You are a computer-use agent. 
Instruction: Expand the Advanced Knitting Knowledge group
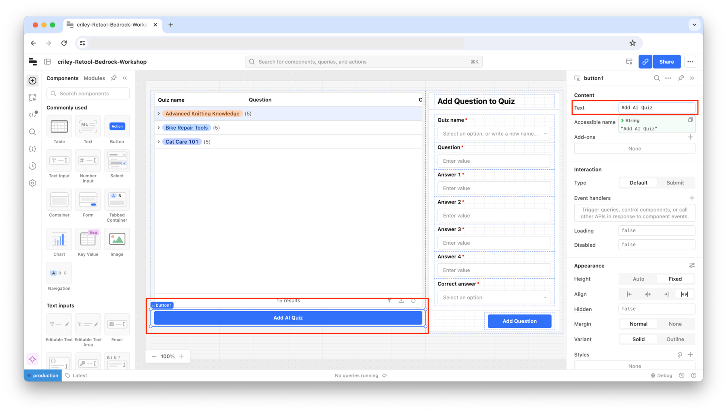[159, 114]
